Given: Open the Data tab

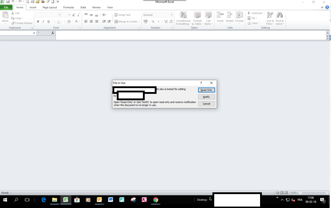Looking at the screenshot, I should (x=83, y=7).
